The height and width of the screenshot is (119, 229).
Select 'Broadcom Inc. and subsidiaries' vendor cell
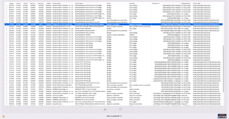(62, 24)
